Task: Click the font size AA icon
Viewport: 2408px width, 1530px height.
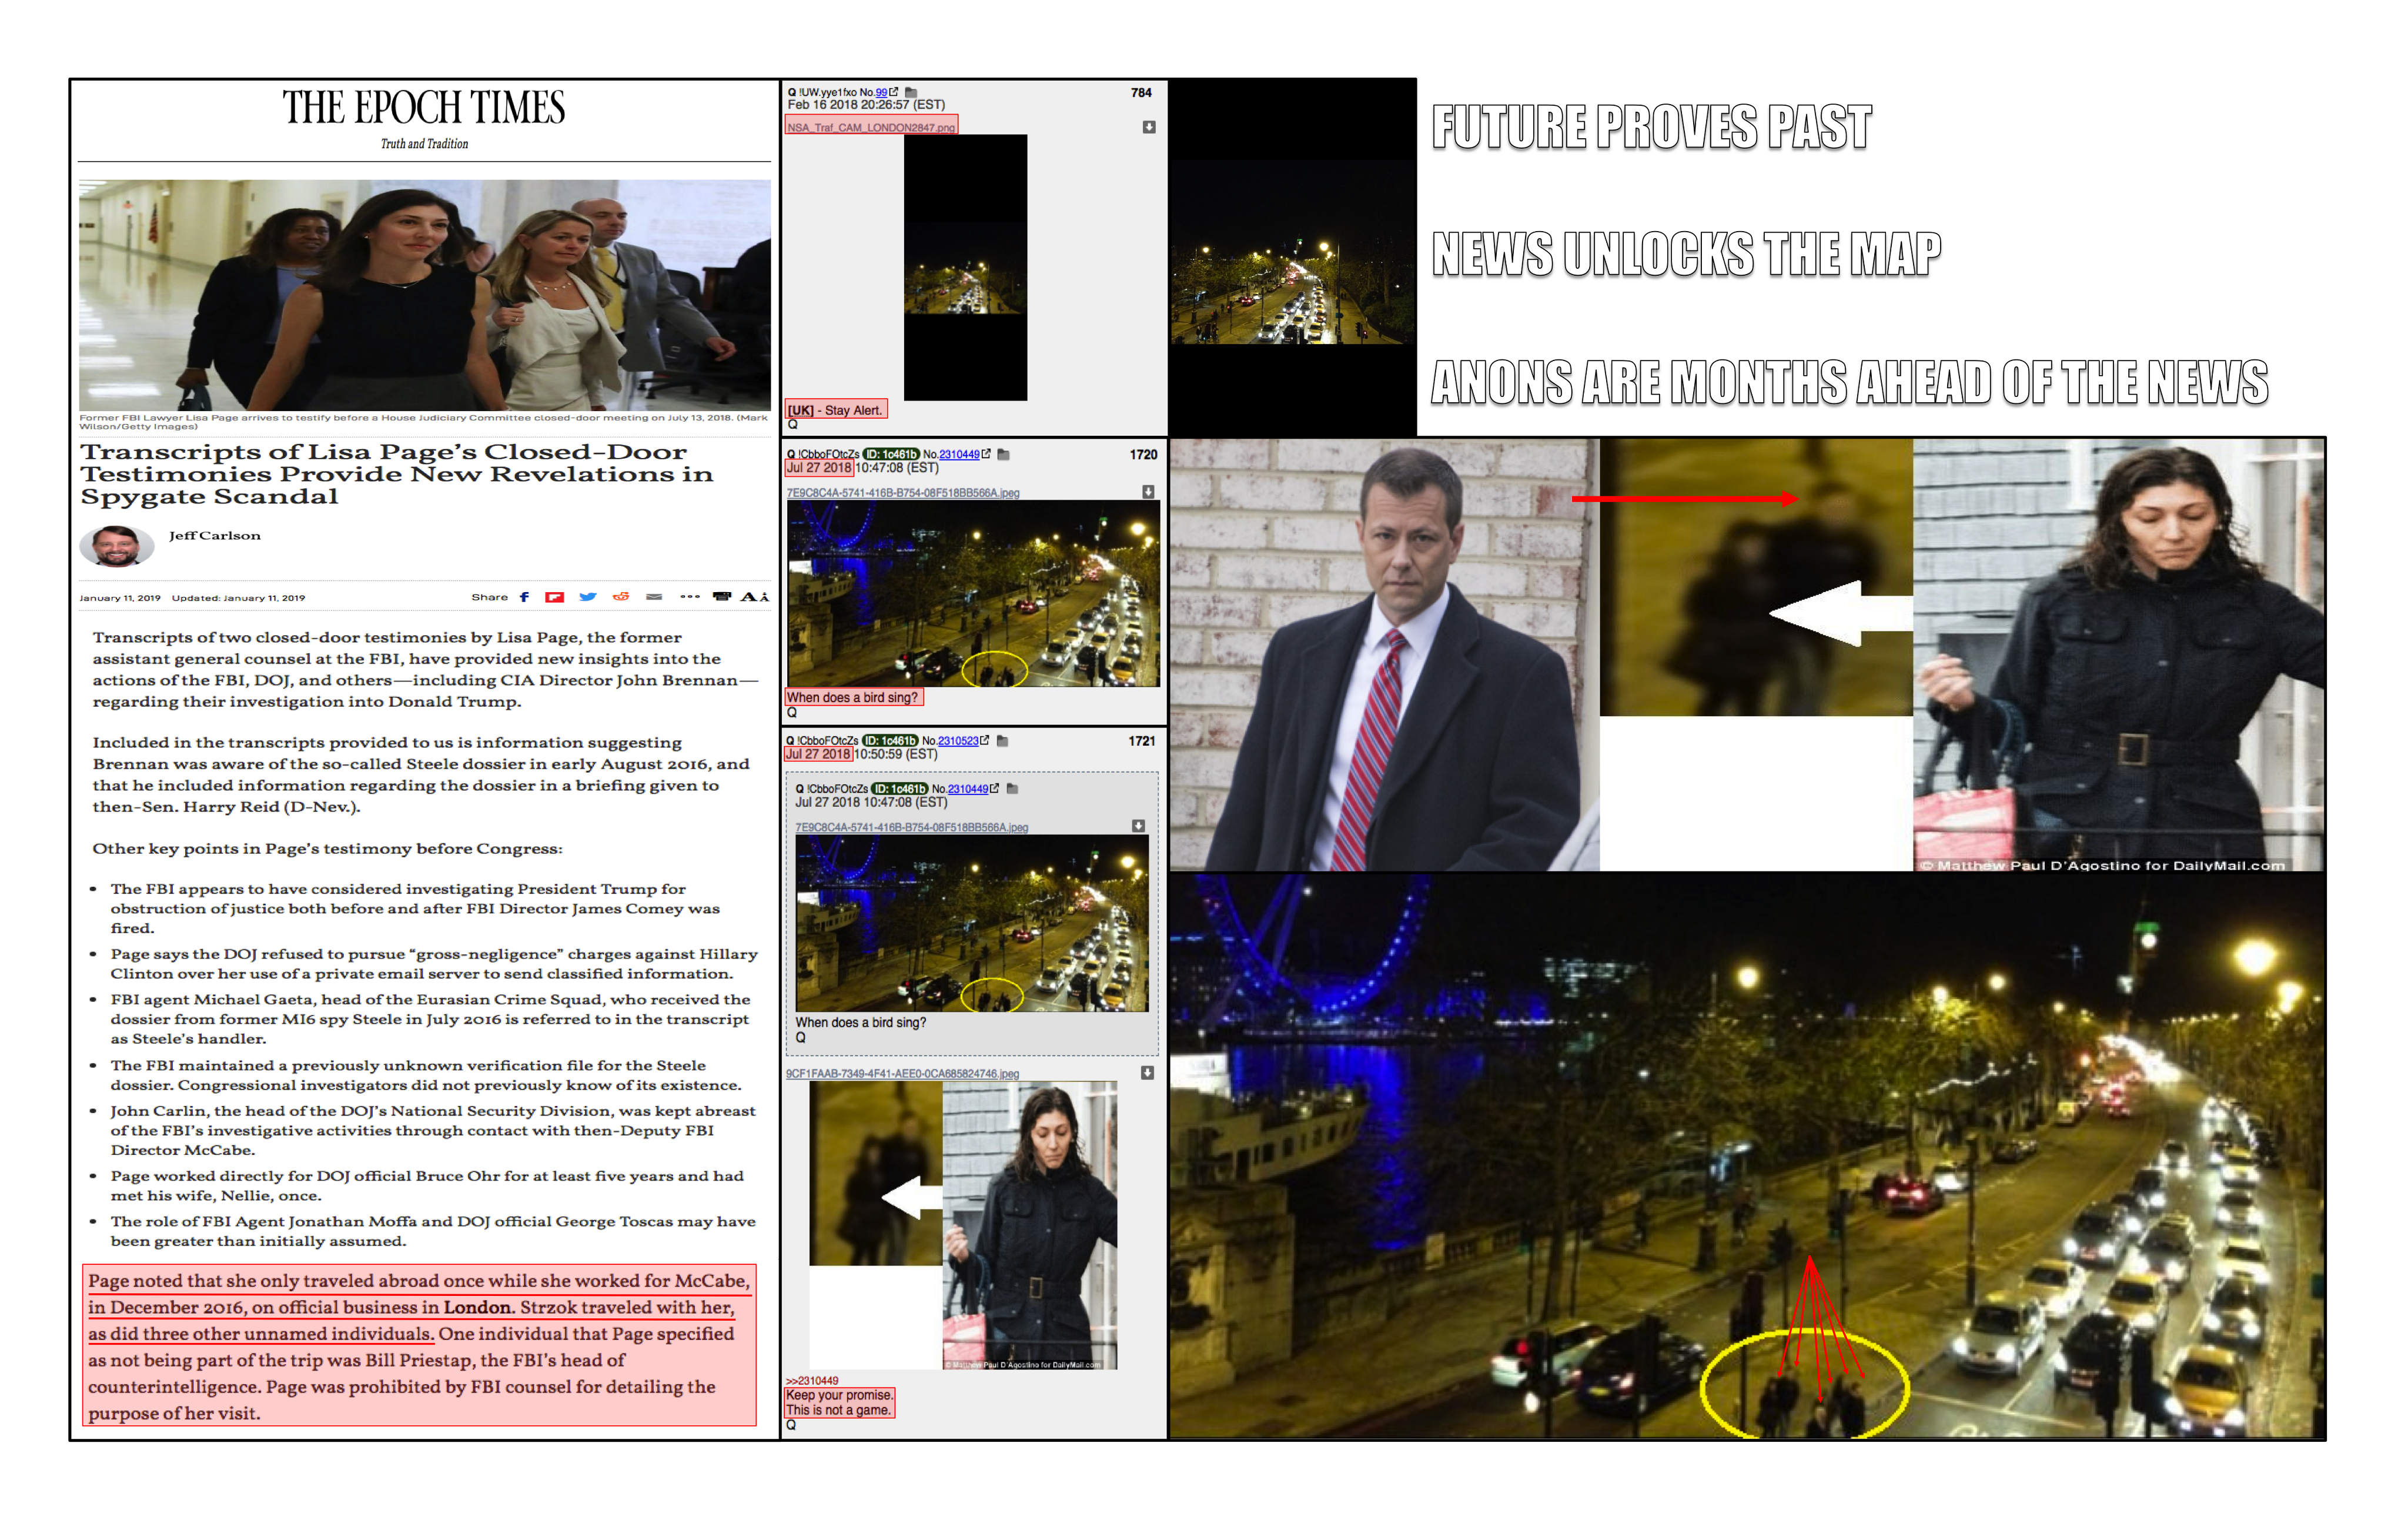Action: coord(754,597)
